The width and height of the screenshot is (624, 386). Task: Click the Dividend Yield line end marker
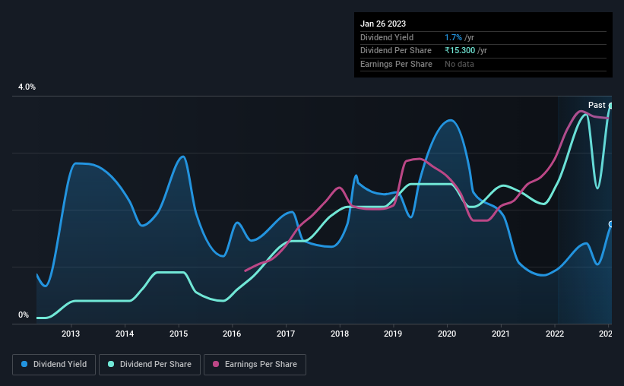(x=611, y=224)
